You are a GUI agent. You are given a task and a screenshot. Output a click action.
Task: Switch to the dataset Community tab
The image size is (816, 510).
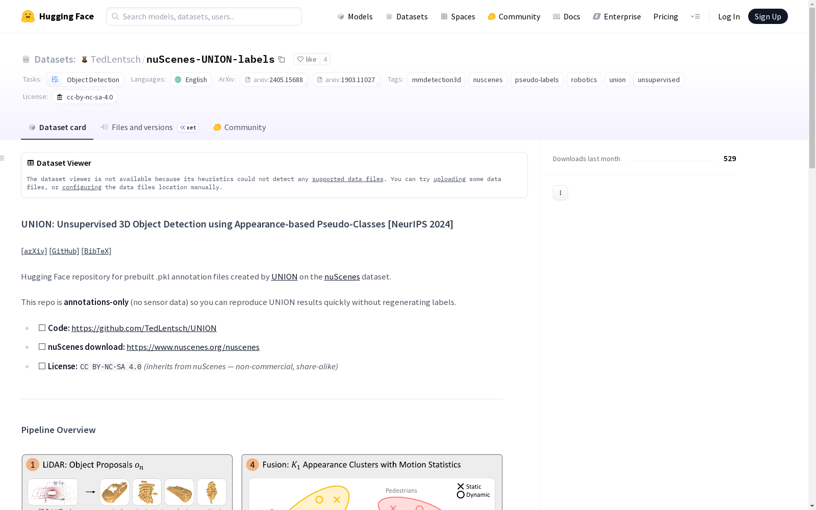[x=240, y=127]
